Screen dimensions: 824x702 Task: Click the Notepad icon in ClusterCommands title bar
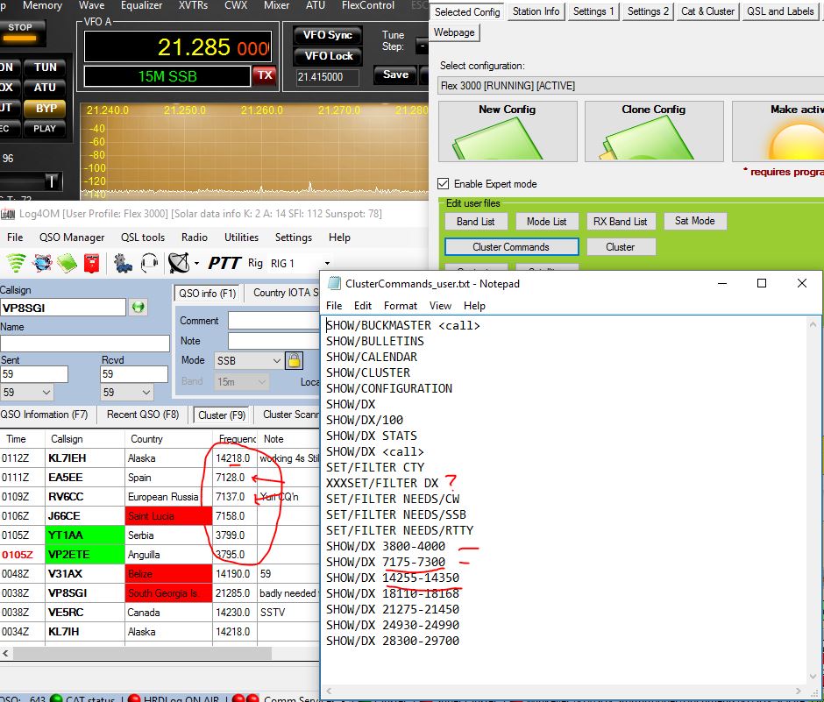[x=334, y=284]
